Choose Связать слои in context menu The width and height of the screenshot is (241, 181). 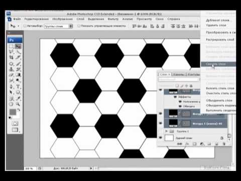point(218,64)
